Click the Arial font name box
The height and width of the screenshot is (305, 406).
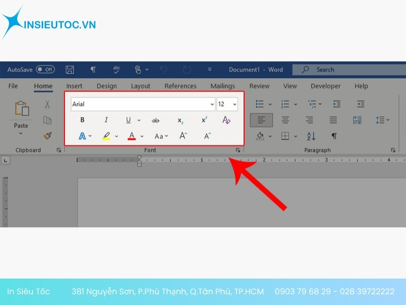click(140, 104)
